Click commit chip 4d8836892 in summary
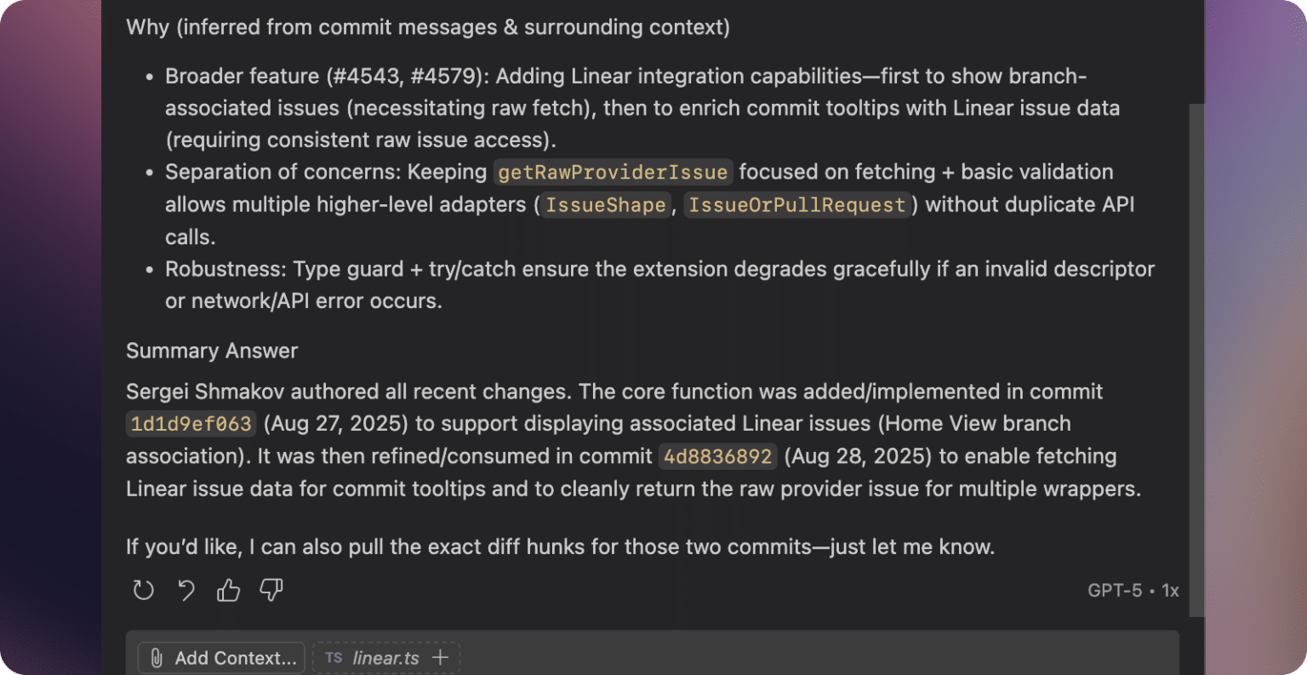 point(717,456)
